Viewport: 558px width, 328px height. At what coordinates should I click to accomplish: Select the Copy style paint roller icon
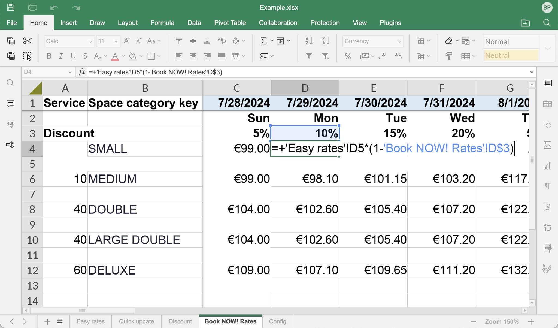tap(449, 56)
